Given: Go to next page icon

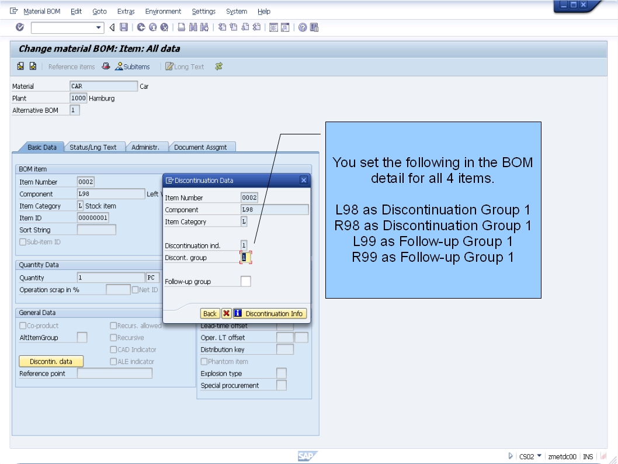Looking at the screenshot, I should pos(245,27).
